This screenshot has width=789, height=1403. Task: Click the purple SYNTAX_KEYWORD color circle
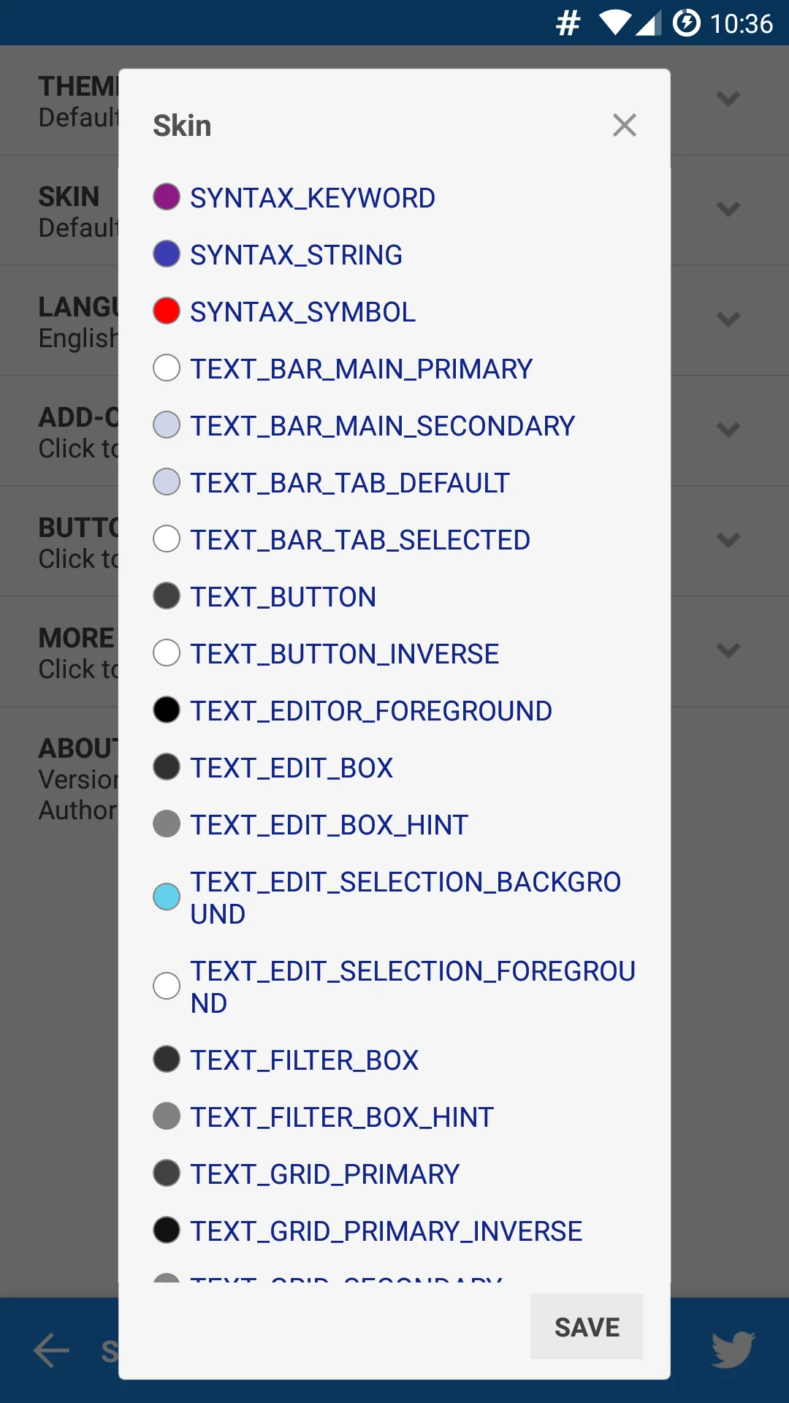167,197
